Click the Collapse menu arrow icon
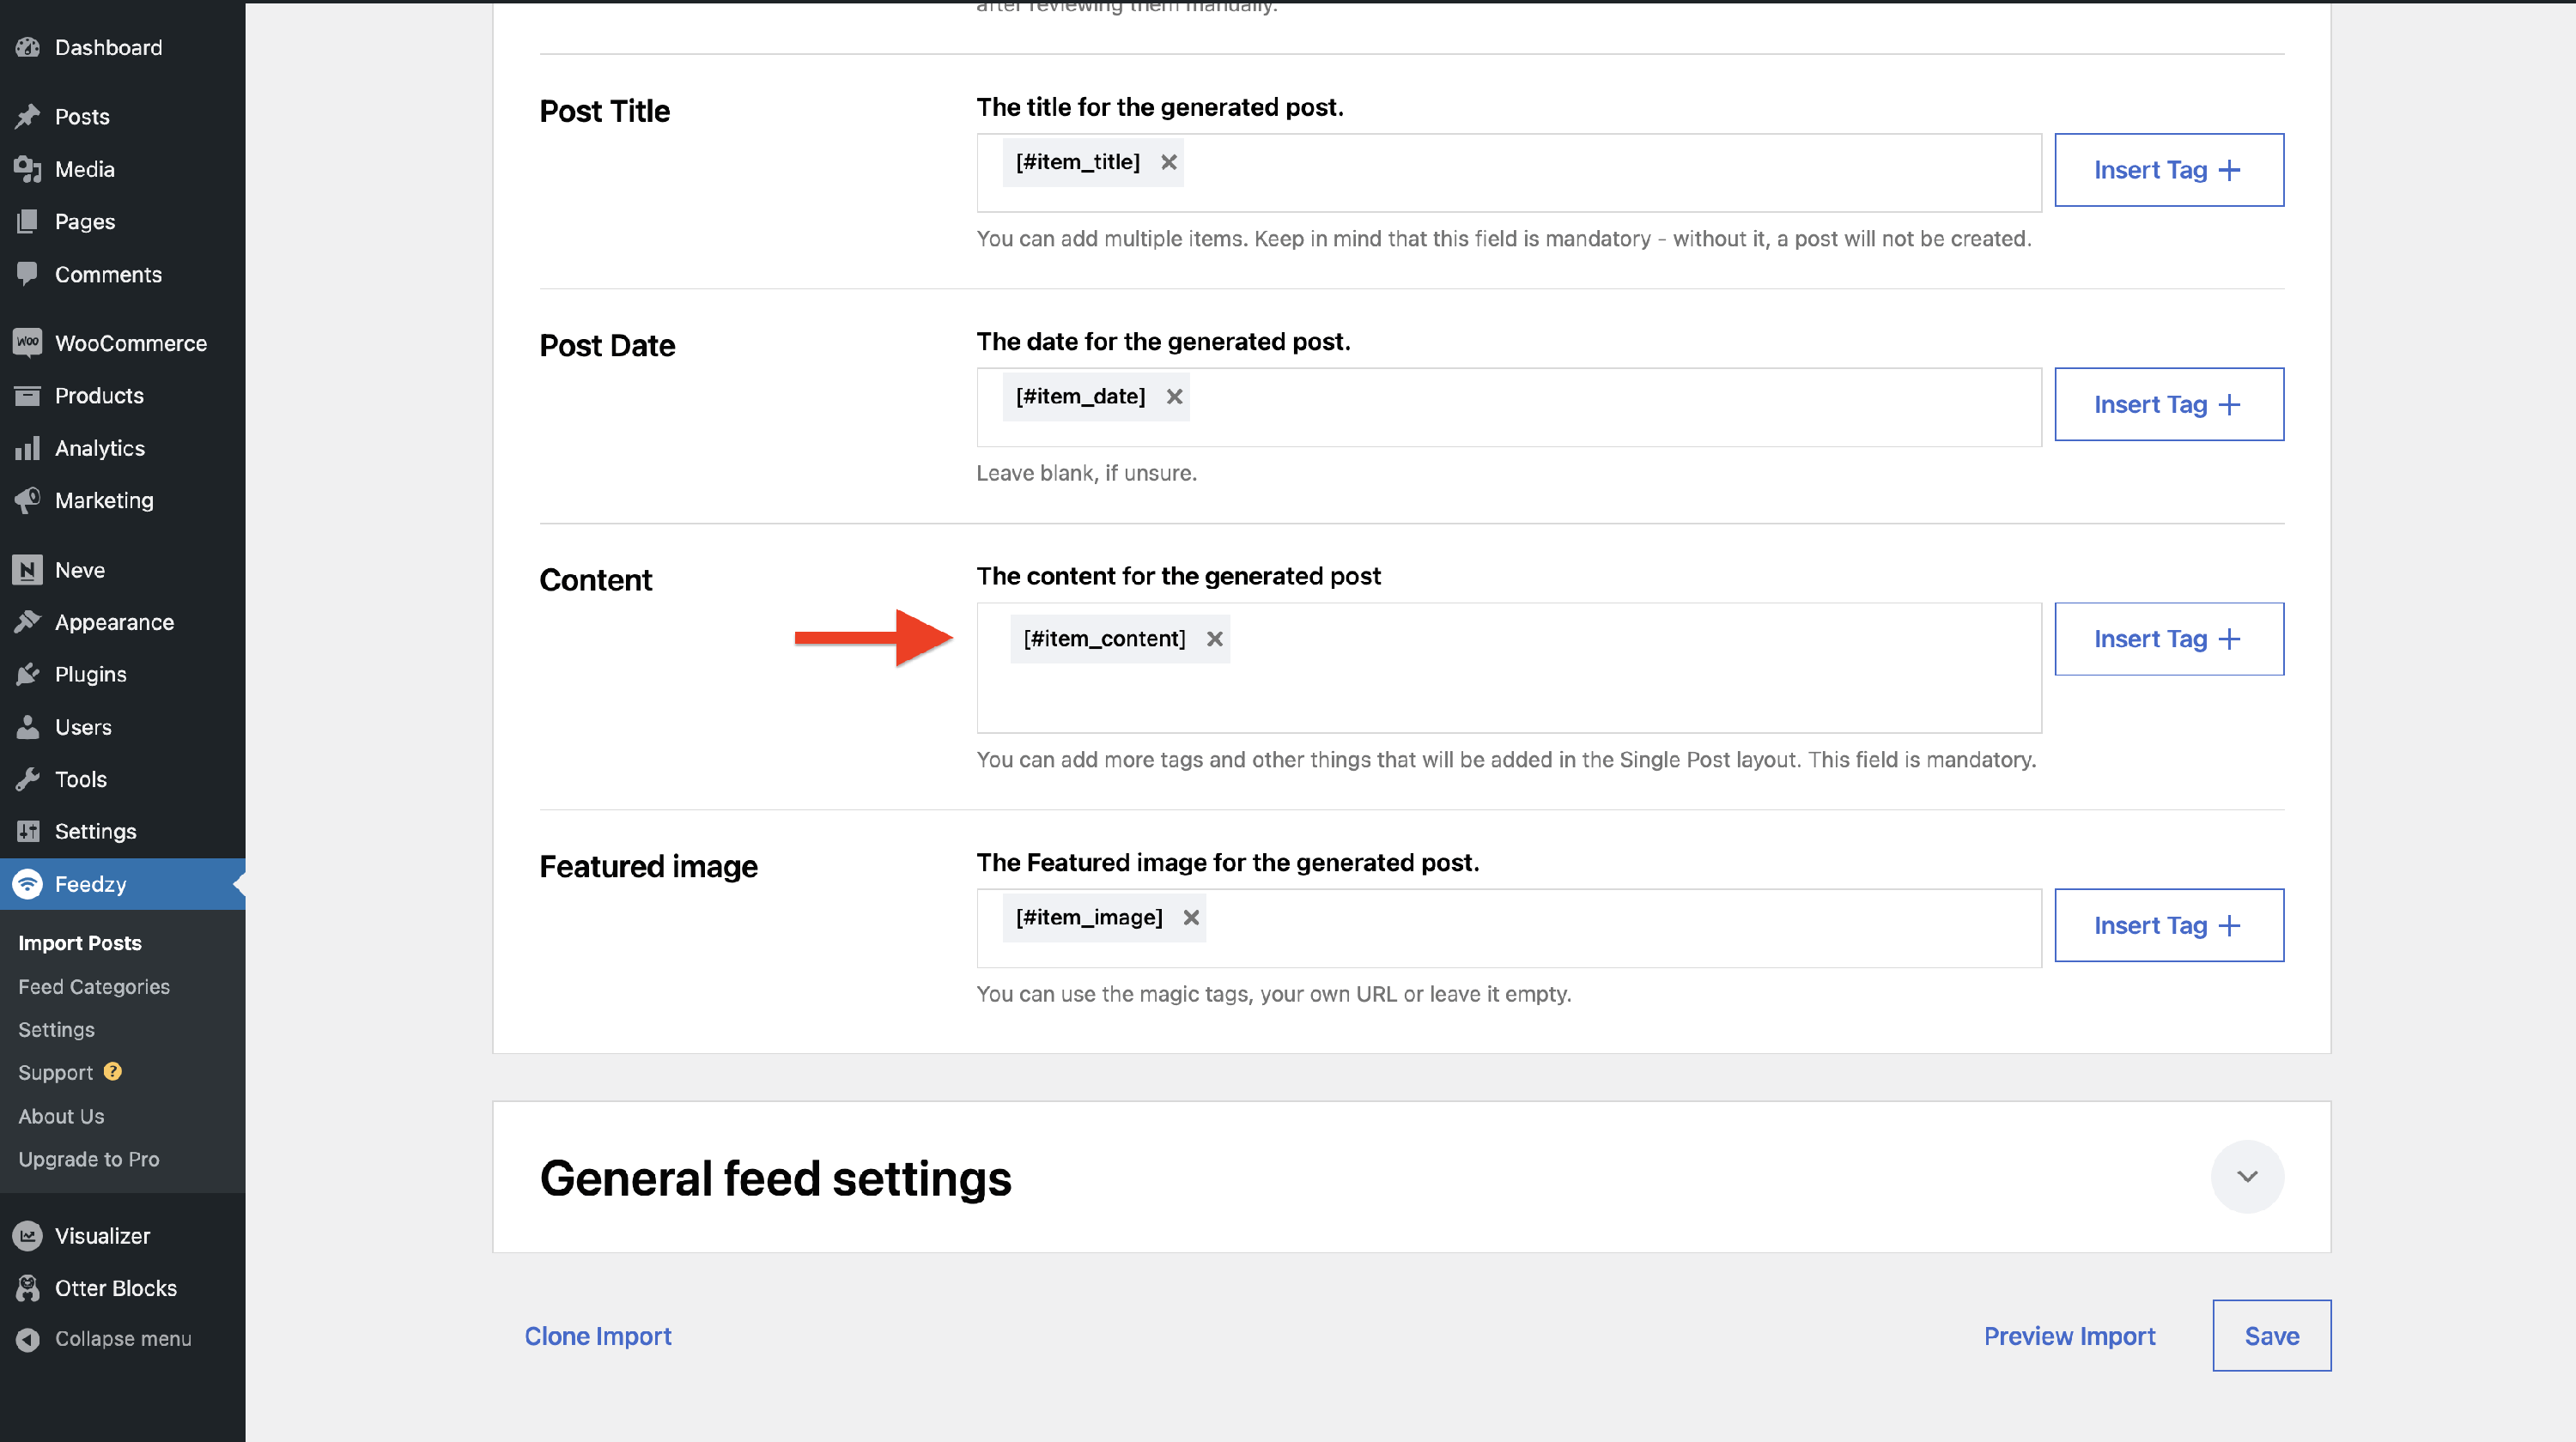 (x=28, y=1338)
